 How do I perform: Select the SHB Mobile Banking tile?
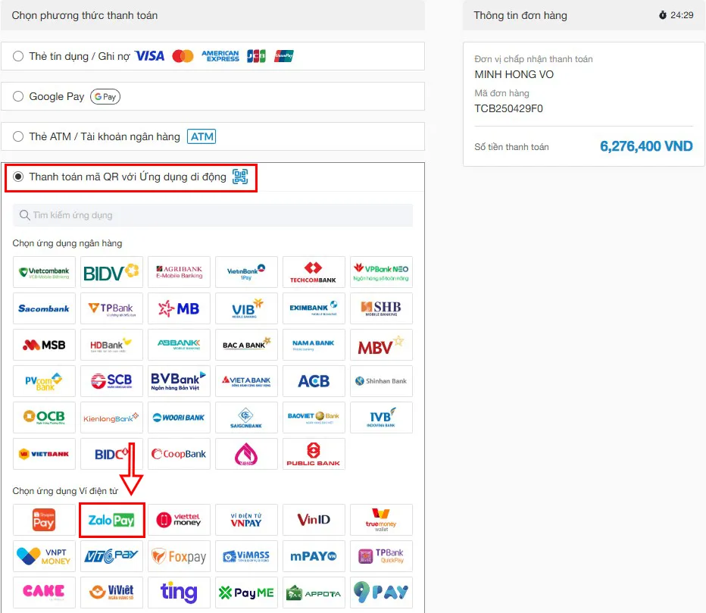[x=381, y=308]
